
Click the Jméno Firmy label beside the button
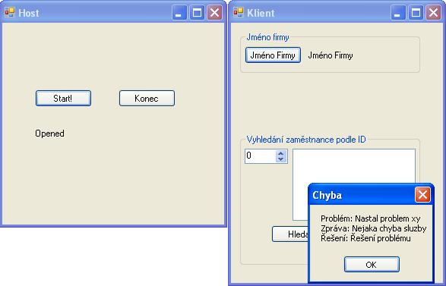tap(331, 55)
